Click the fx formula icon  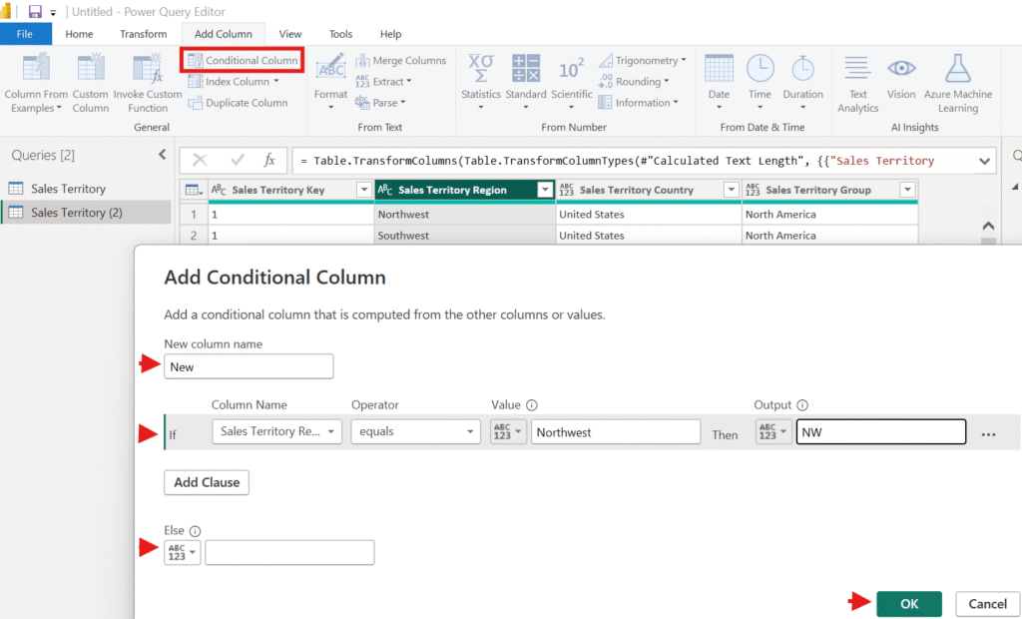click(269, 161)
